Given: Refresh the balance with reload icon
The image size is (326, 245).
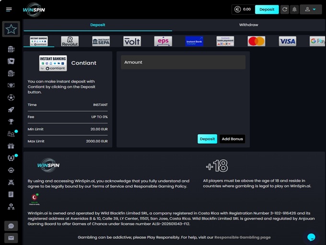Looking at the screenshot, I should (285, 10).
